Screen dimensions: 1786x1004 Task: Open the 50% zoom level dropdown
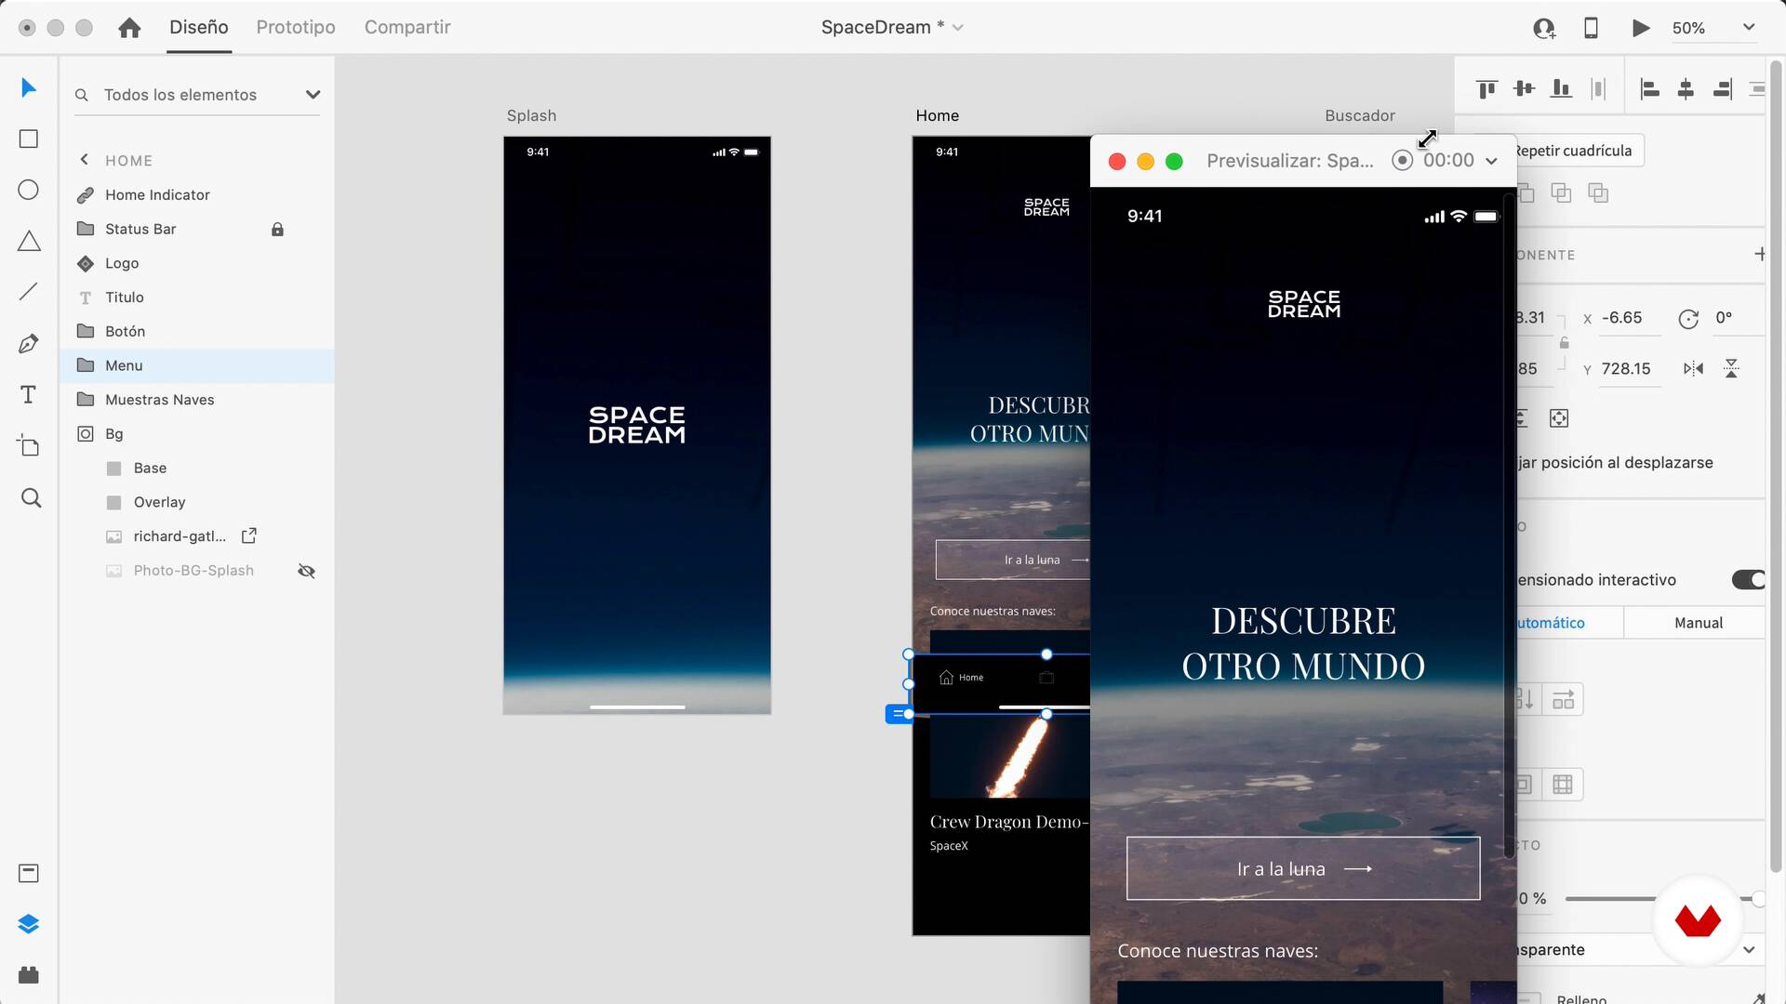click(x=1749, y=28)
